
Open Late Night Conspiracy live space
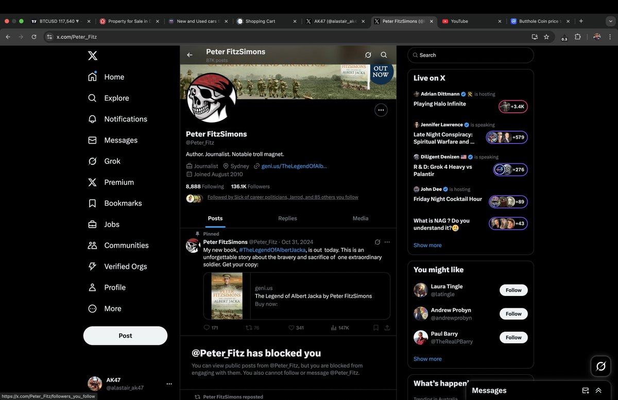pos(471,134)
